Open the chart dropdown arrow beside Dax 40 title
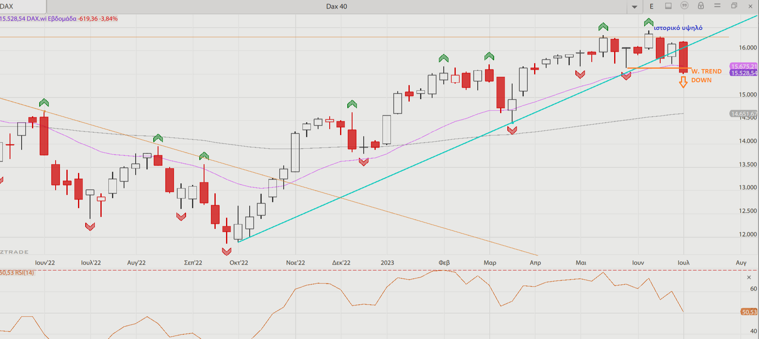 click(635, 6)
